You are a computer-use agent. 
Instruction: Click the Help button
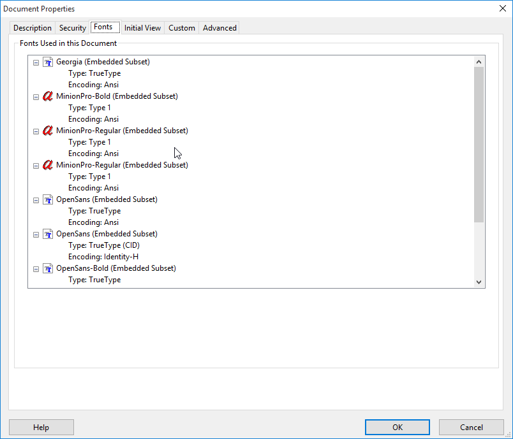pyautogui.click(x=41, y=428)
